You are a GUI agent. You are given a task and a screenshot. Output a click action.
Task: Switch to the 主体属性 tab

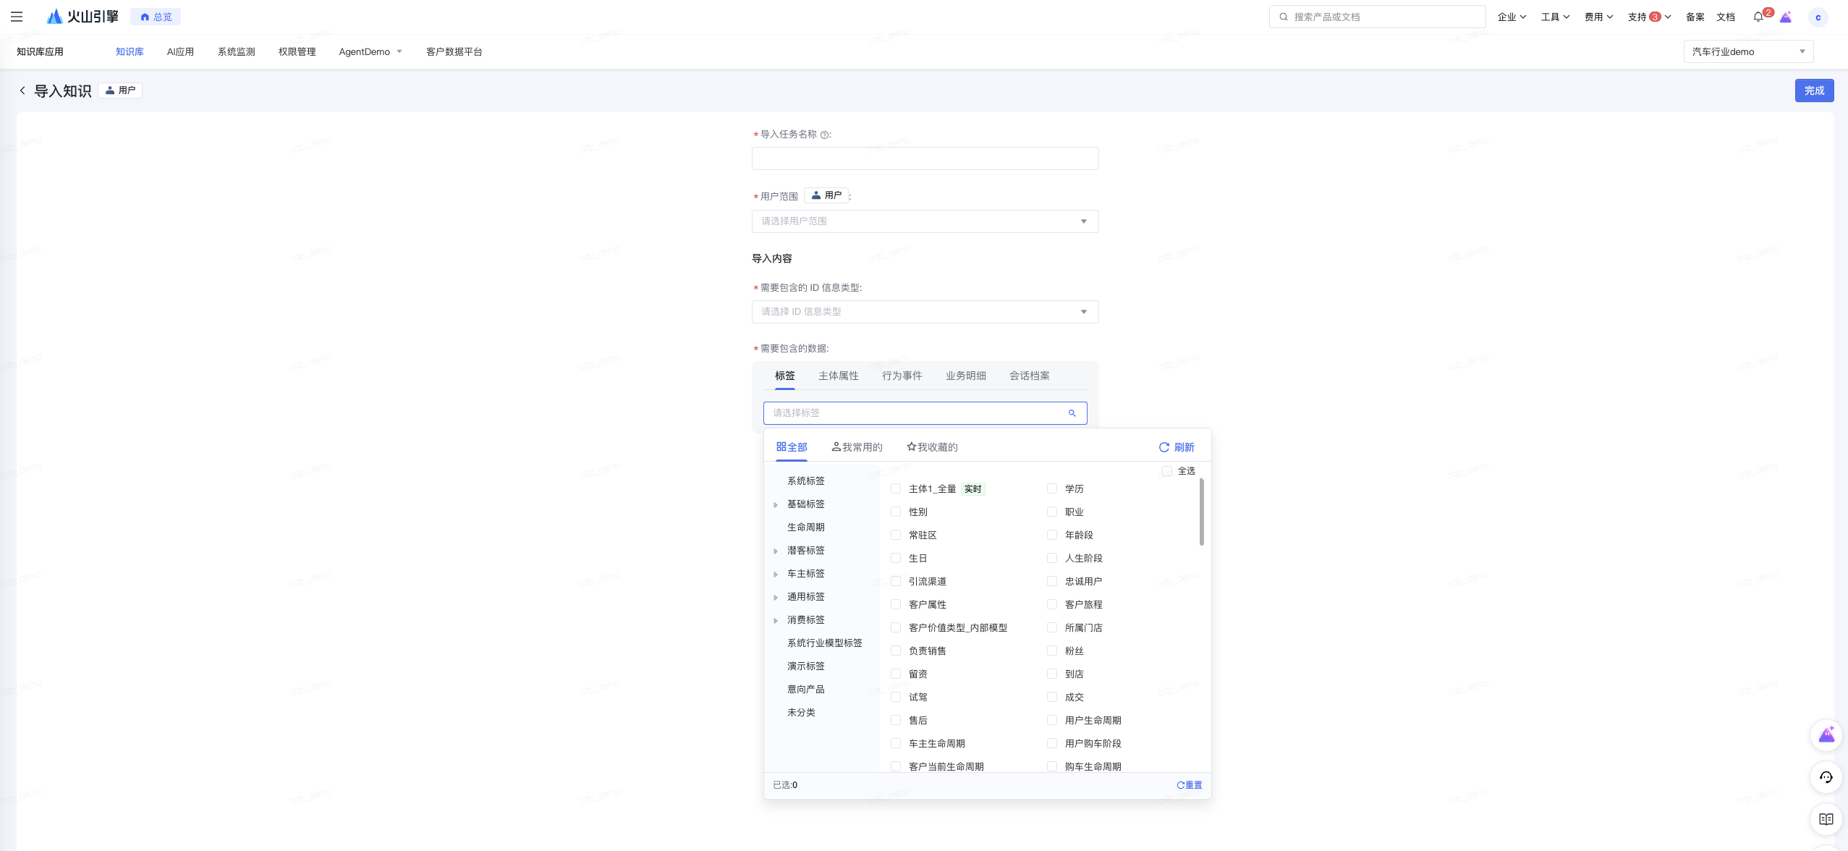coord(838,376)
